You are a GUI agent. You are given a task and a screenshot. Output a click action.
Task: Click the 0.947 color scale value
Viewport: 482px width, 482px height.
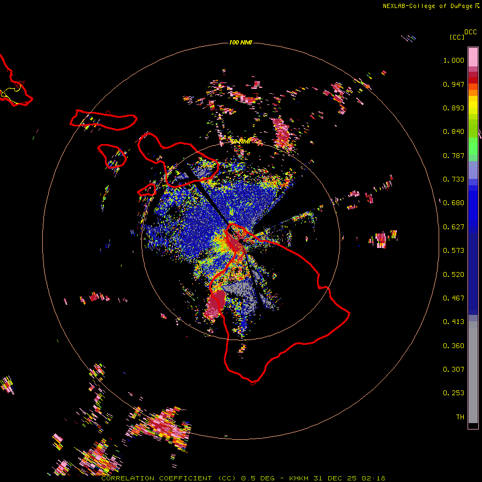[454, 84]
